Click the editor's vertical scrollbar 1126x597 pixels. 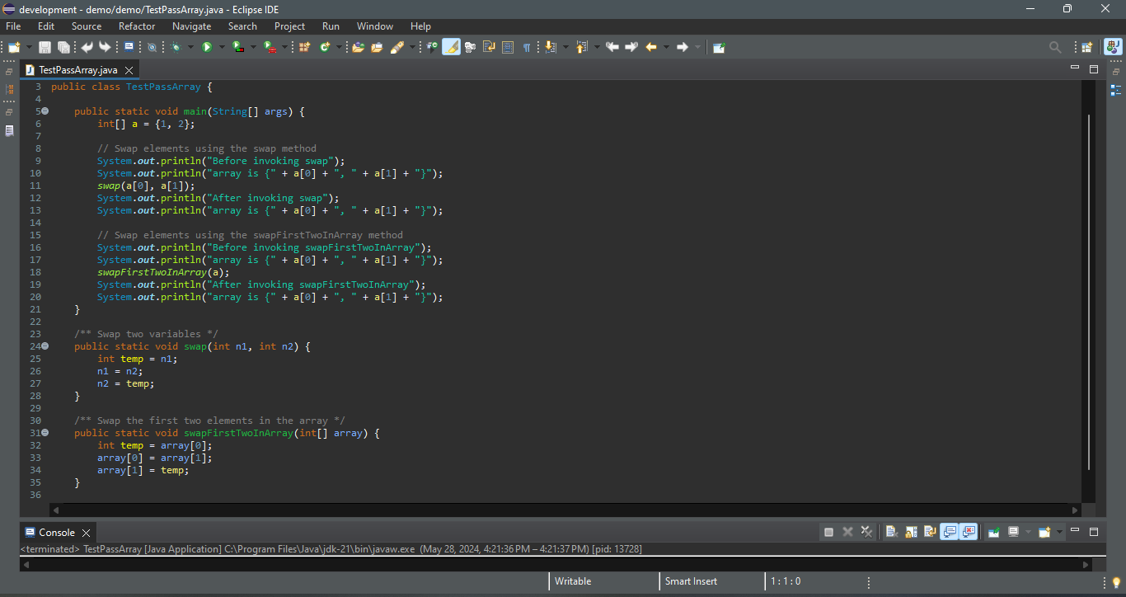(1089, 289)
